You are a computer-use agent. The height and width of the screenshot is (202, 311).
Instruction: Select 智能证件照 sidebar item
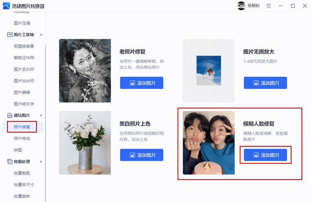click(x=24, y=58)
